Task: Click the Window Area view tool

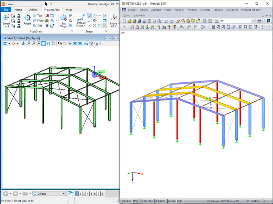Action: (38, 43)
